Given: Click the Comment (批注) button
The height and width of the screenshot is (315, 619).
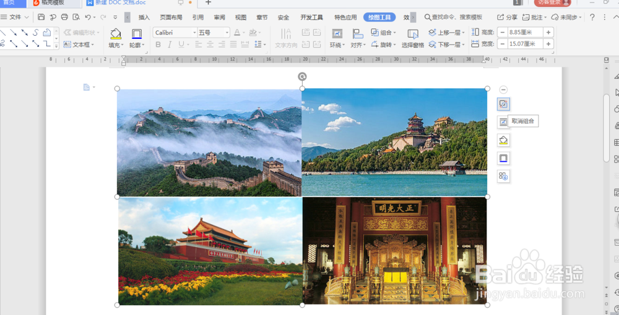Looking at the screenshot, I should [x=534, y=17].
